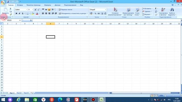Open Формат cells menu
Screen dimensions: 182x102
[x=147, y=14]
